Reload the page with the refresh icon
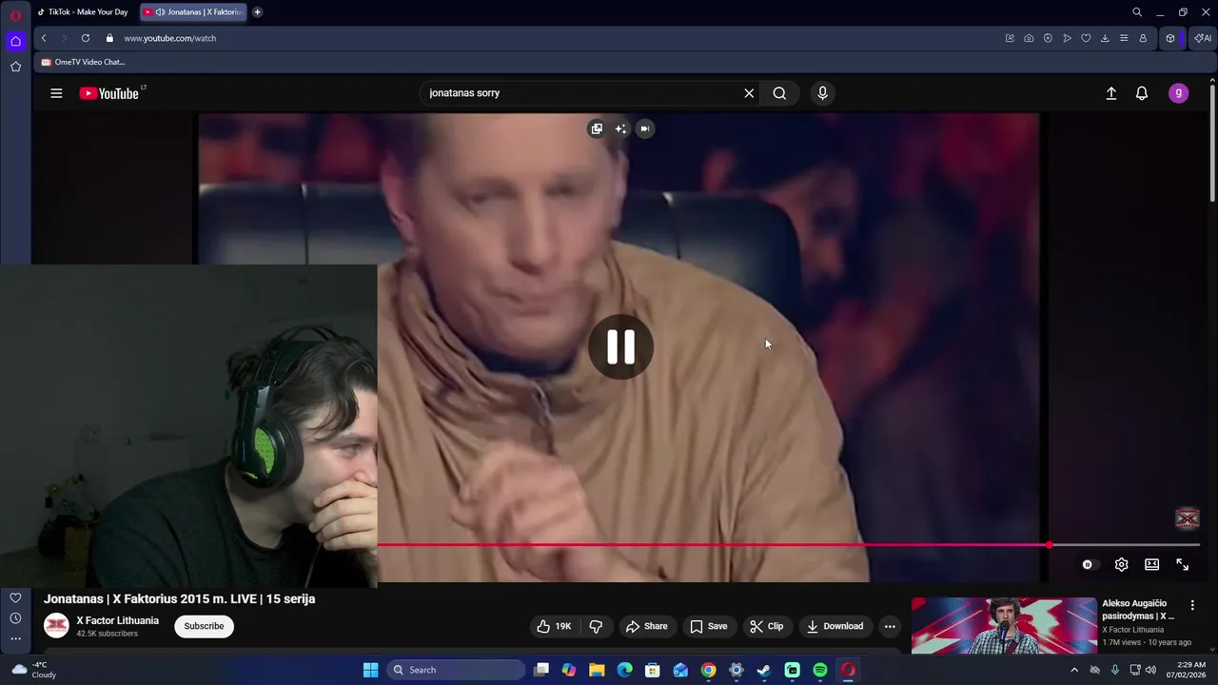The image size is (1218, 685). point(85,38)
